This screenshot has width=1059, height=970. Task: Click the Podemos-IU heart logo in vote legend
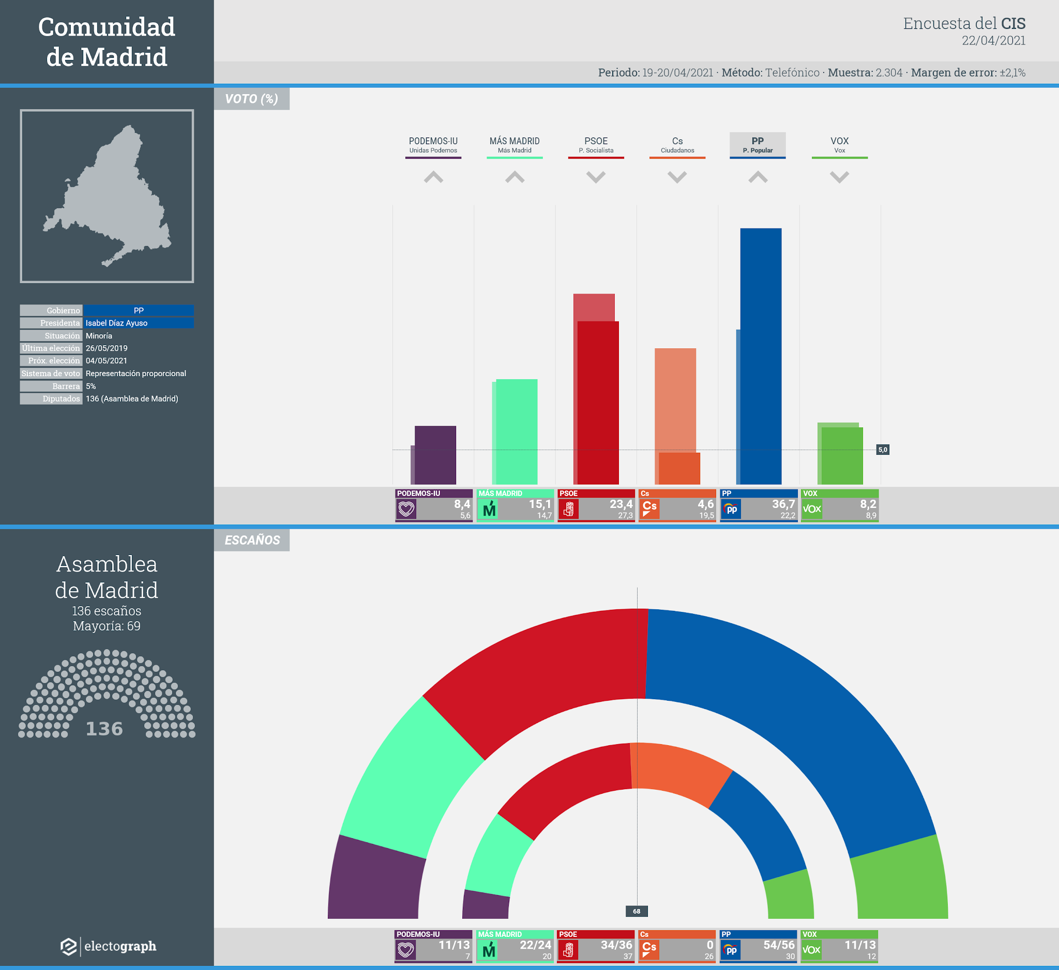coord(406,509)
